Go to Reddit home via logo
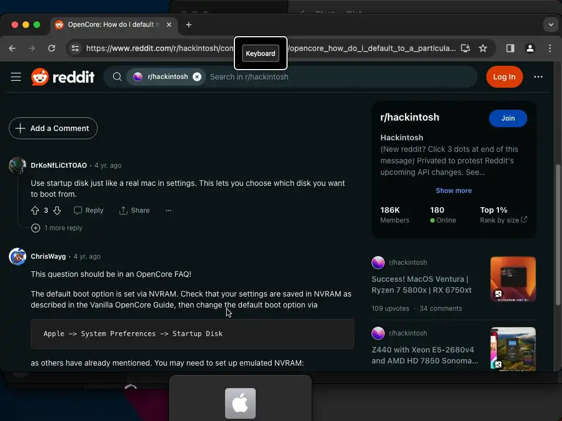The image size is (562, 421). pyautogui.click(x=63, y=77)
